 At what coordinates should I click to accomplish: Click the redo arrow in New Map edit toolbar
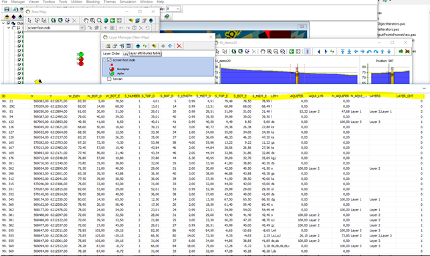tap(128, 27)
